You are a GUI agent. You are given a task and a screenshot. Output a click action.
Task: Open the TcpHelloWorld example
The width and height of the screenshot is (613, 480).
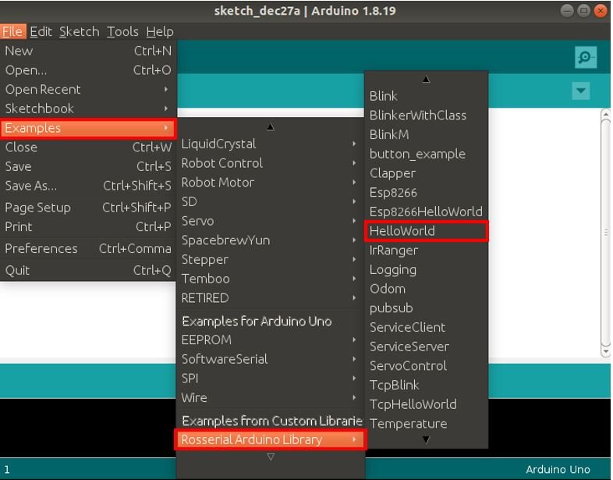point(426,404)
